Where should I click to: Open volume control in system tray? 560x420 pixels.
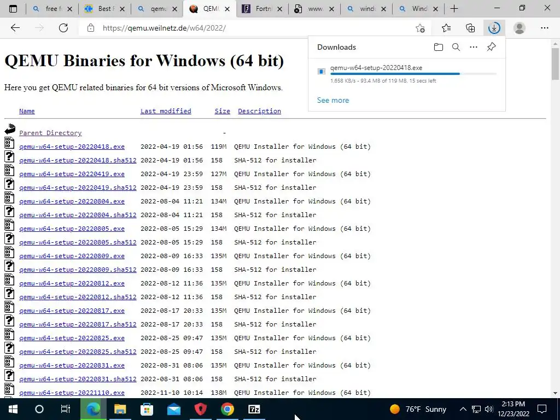coord(489,409)
